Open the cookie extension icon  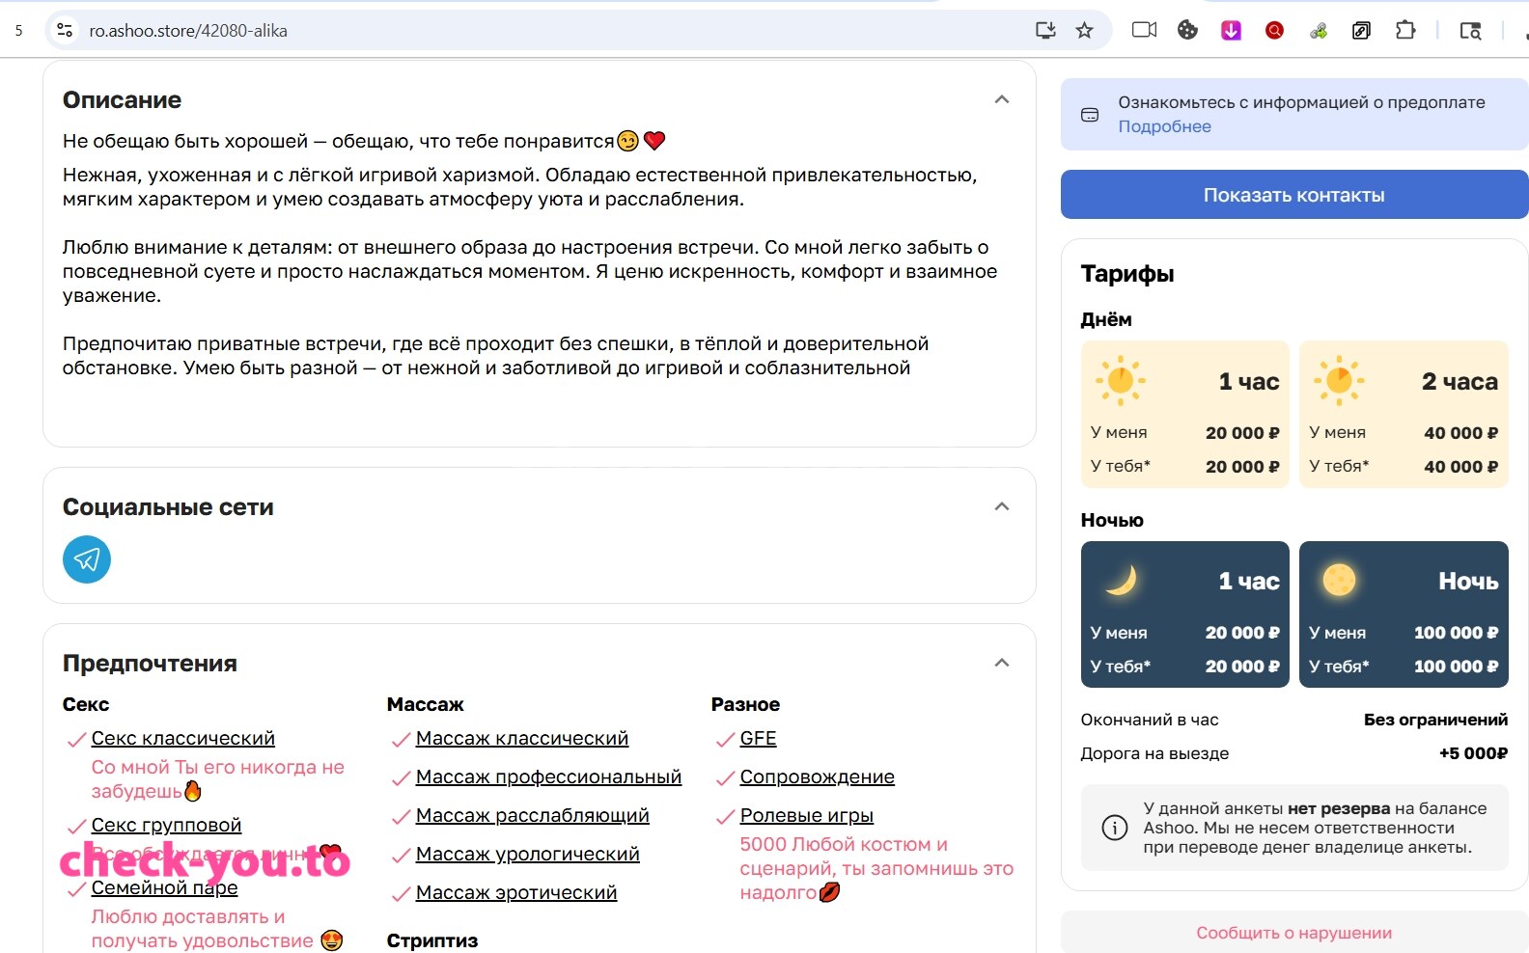click(x=1187, y=30)
